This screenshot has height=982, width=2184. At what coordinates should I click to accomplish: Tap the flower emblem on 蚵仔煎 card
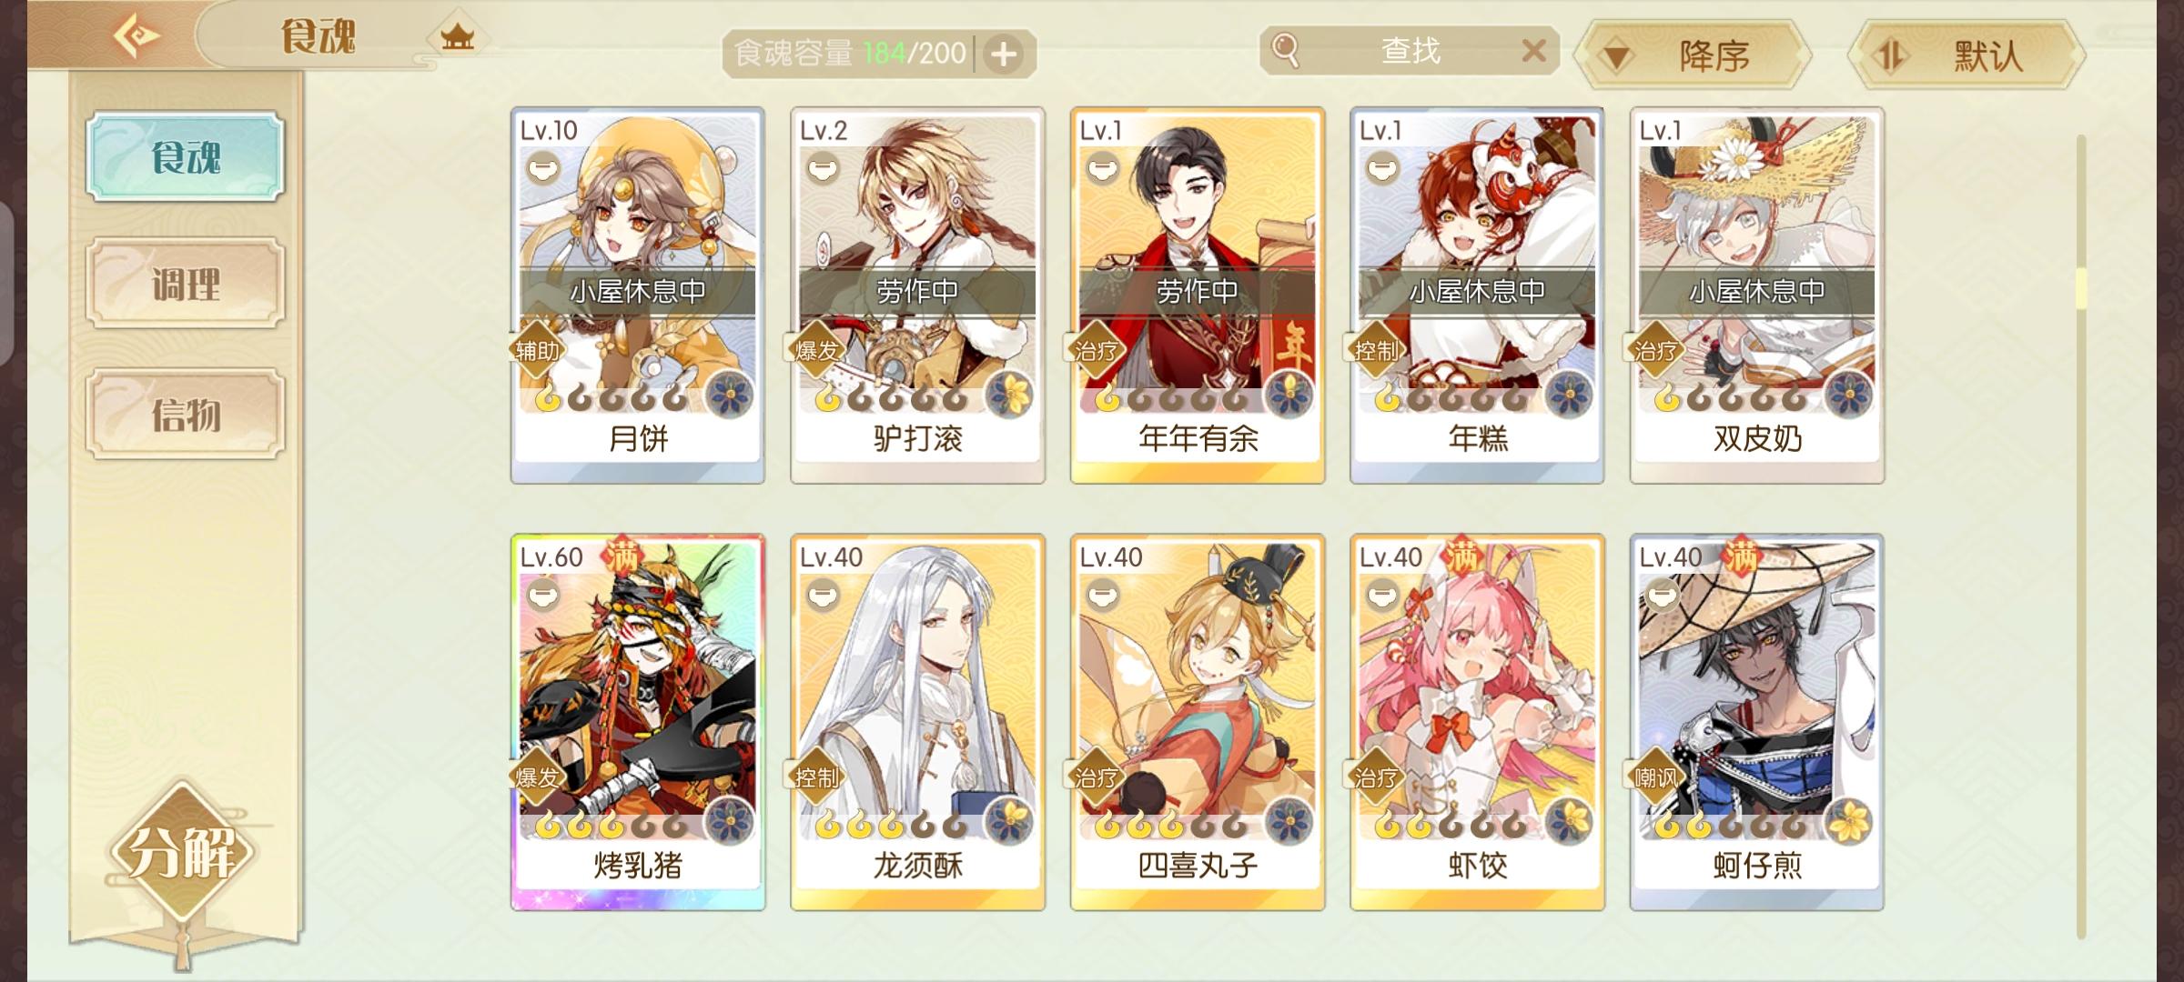point(1850,822)
